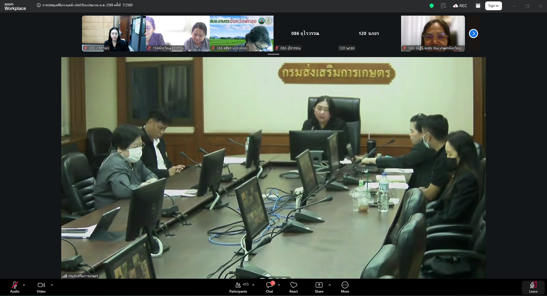The image size is (547, 296).
Task: Open the React emoji menu
Action: pos(293,287)
